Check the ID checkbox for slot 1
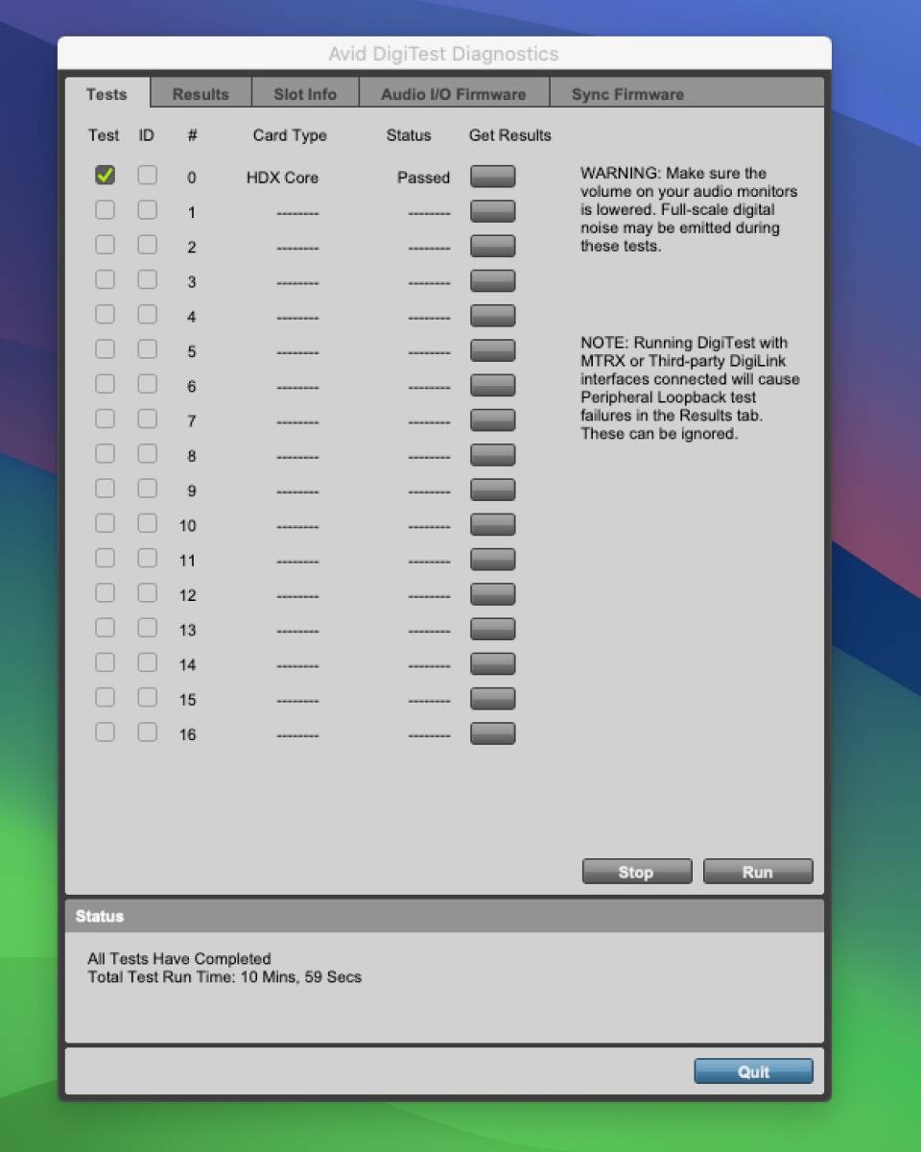921x1152 pixels. tap(147, 210)
